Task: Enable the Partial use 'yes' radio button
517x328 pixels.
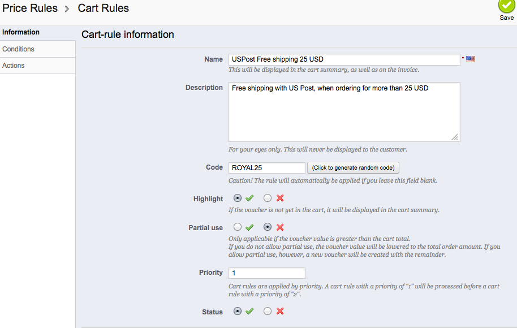Action: (x=238, y=227)
